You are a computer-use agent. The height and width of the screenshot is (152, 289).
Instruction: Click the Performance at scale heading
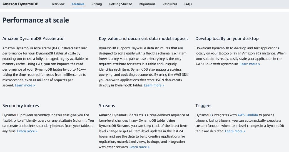[36, 20]
